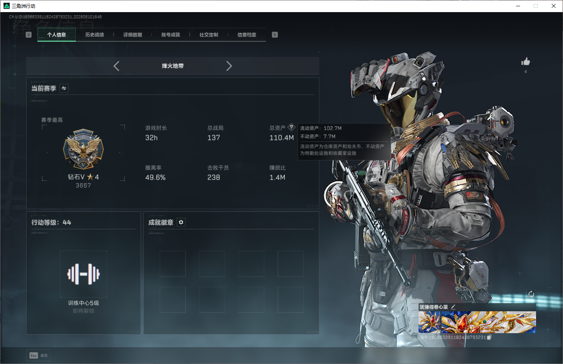Click the 训练中心5级 label
Viewport: 563px width, 364px height.
tap(84, 303)
